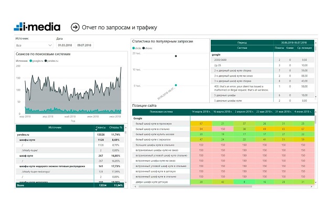This screenshot has width=332, height=210.
Task: Sort by the Отказы % column header
Action: click(x=115, y=128)
